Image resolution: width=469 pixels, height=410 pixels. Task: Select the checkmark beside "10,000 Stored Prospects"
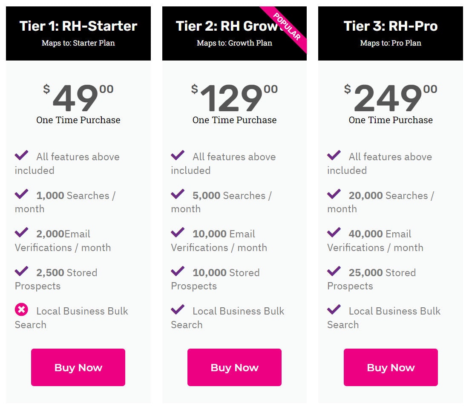click(x=178, y=271)
